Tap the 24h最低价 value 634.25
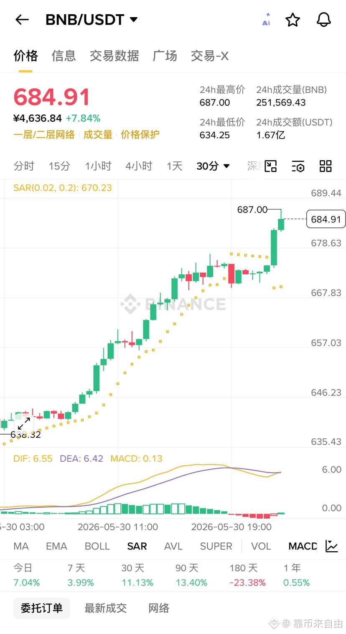 point(215,135)
